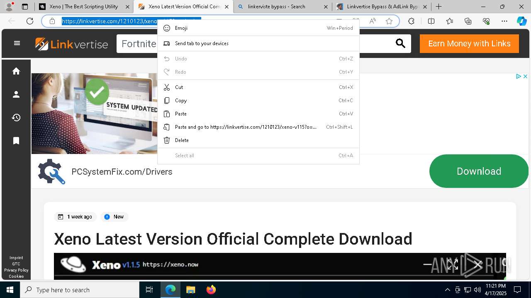Image resolution: width=531 pixels, height=298 pixels.
Task: Click the Windows taskbar search box
Action: point(80,290)
